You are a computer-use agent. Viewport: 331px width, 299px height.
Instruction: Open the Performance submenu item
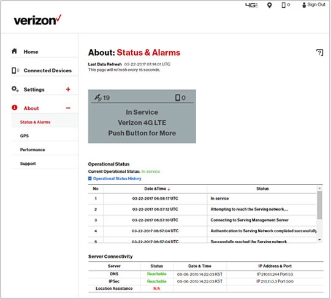point(32,149)
